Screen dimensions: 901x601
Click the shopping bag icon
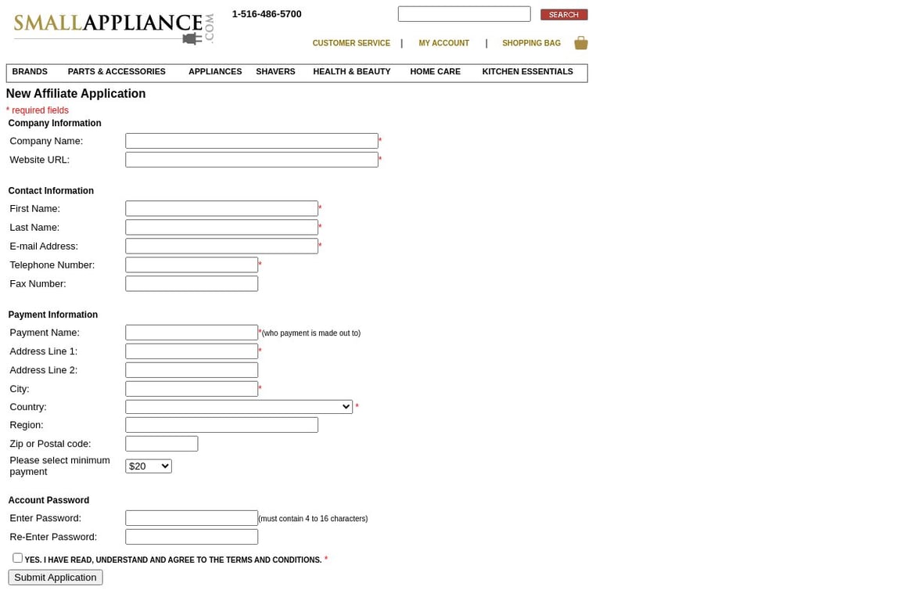pyautogui.click(x=581, y=43)
